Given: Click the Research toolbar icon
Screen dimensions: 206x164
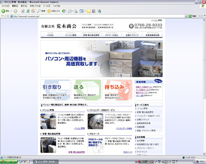Looking at the screenshot, I should (94, 11).
